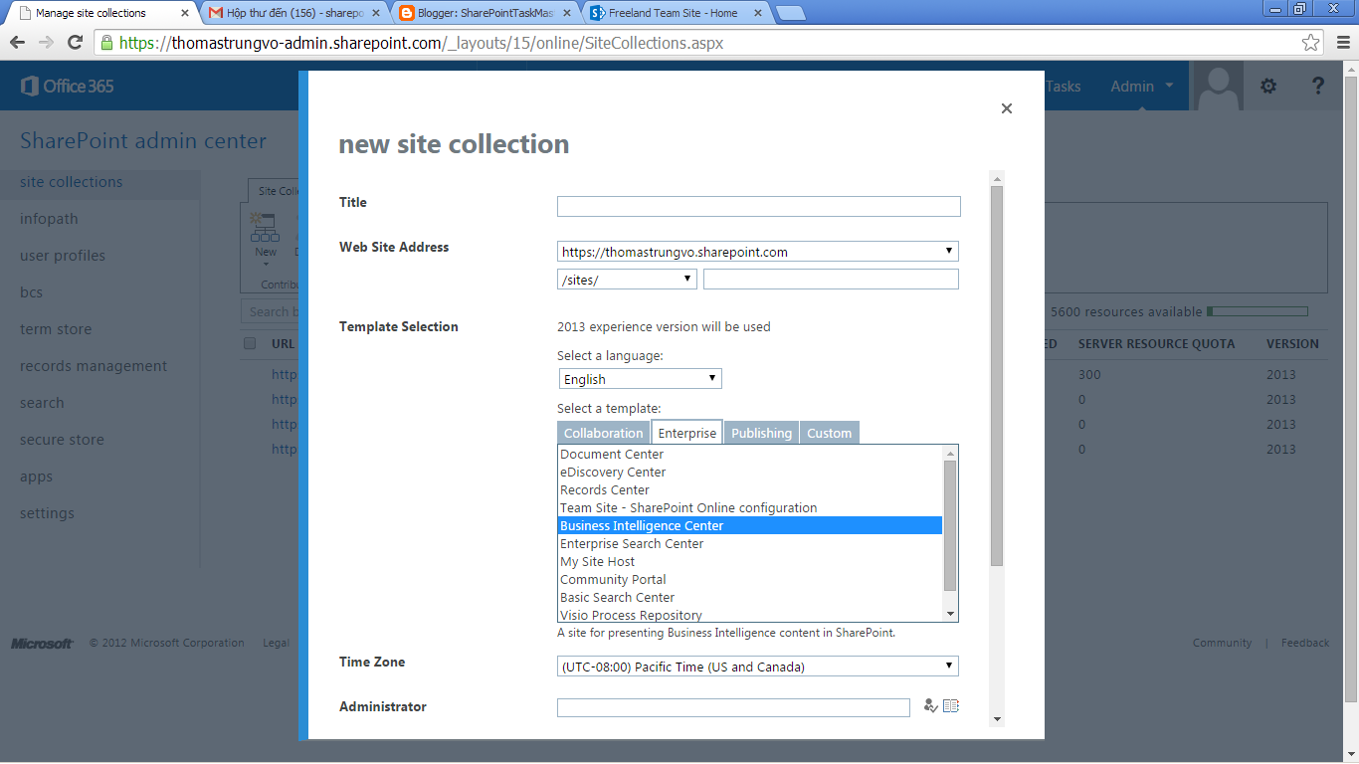Open the Time Zone dropdown

[x=758, y=667]
